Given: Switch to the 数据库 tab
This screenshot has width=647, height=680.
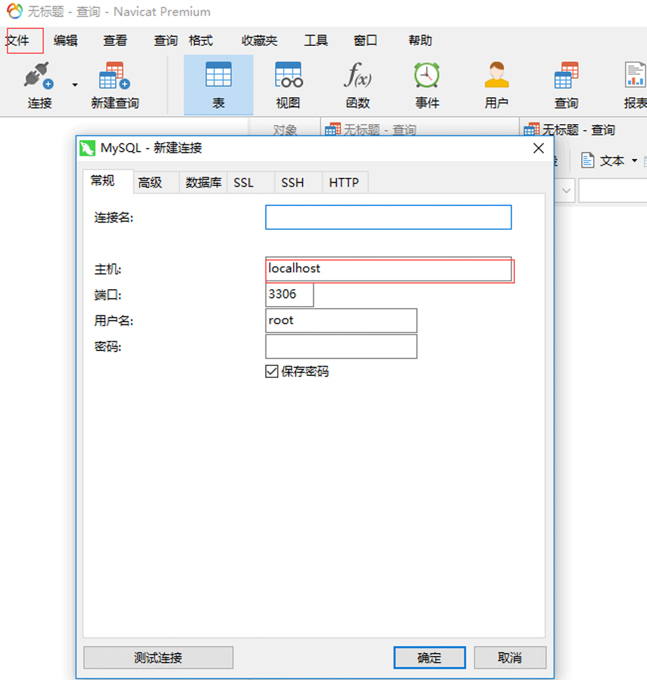Looking at the screenshot, I should 203,183.
